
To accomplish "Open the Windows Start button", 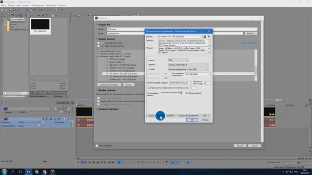I will point(4,172).
